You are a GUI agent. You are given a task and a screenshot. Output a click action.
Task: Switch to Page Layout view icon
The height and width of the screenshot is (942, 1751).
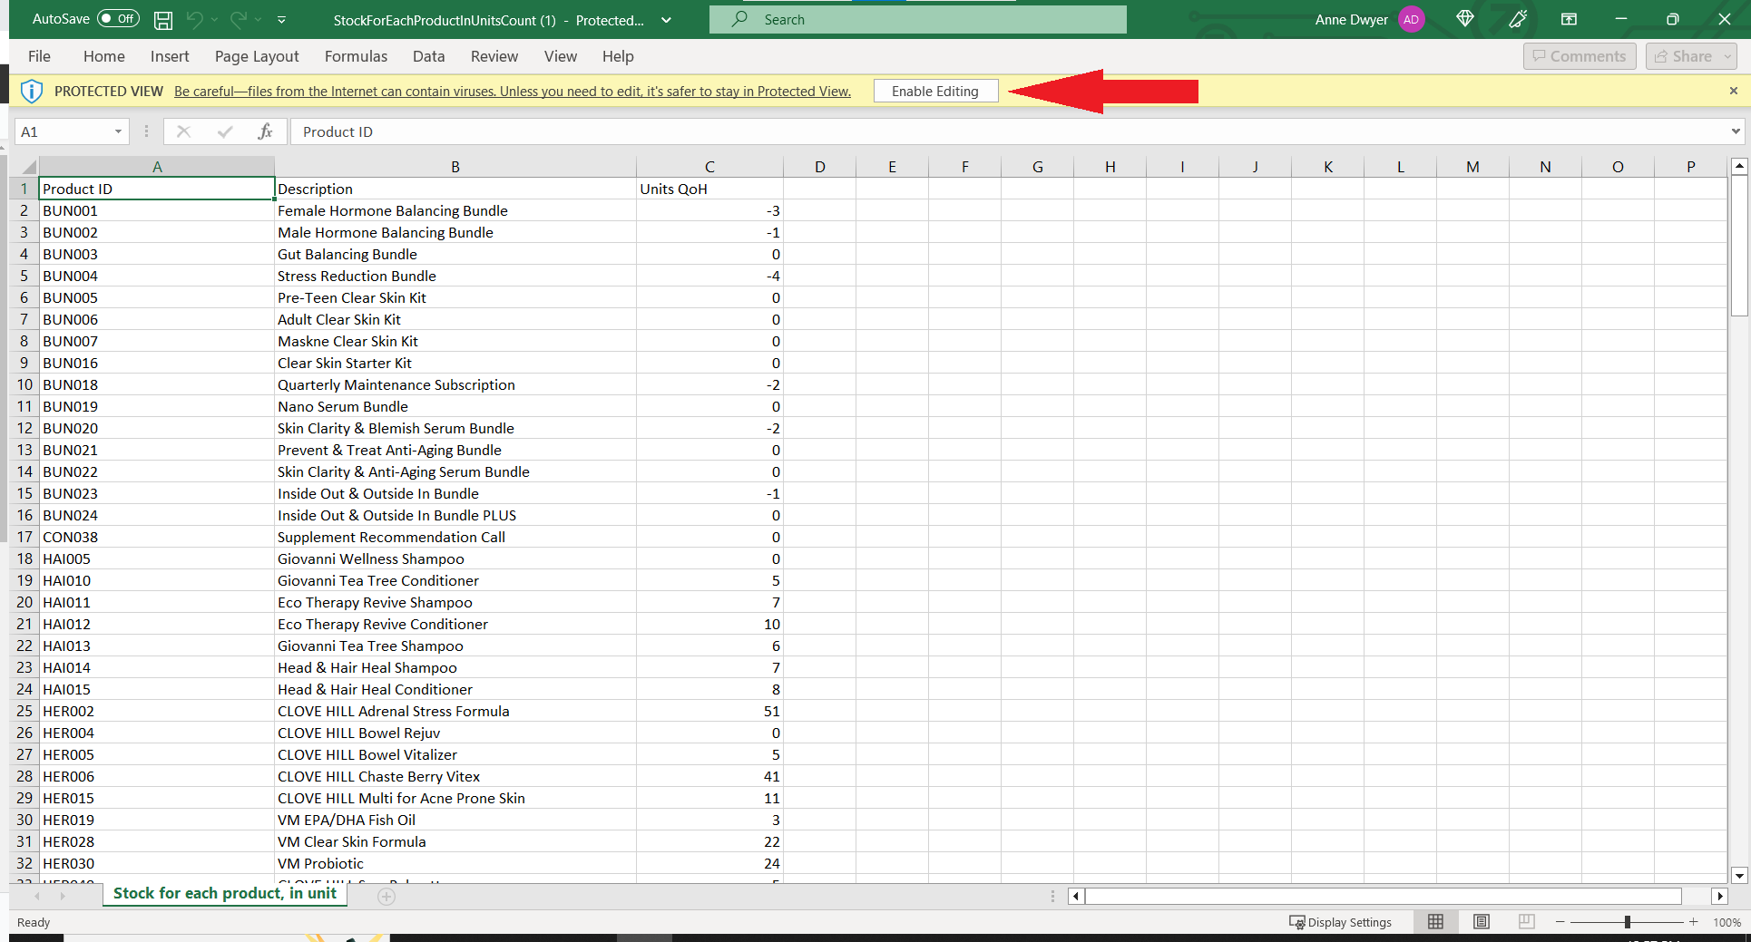pyautogui.click(x=1481, y=922)
